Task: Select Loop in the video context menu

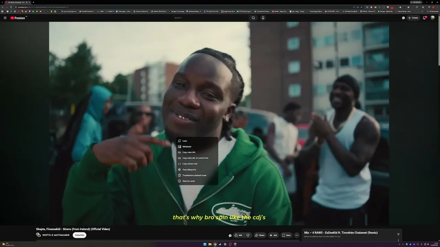Action: tap(197, 141)
